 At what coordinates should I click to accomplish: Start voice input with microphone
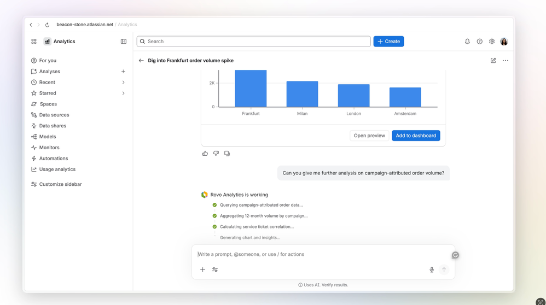pos(432,269)
